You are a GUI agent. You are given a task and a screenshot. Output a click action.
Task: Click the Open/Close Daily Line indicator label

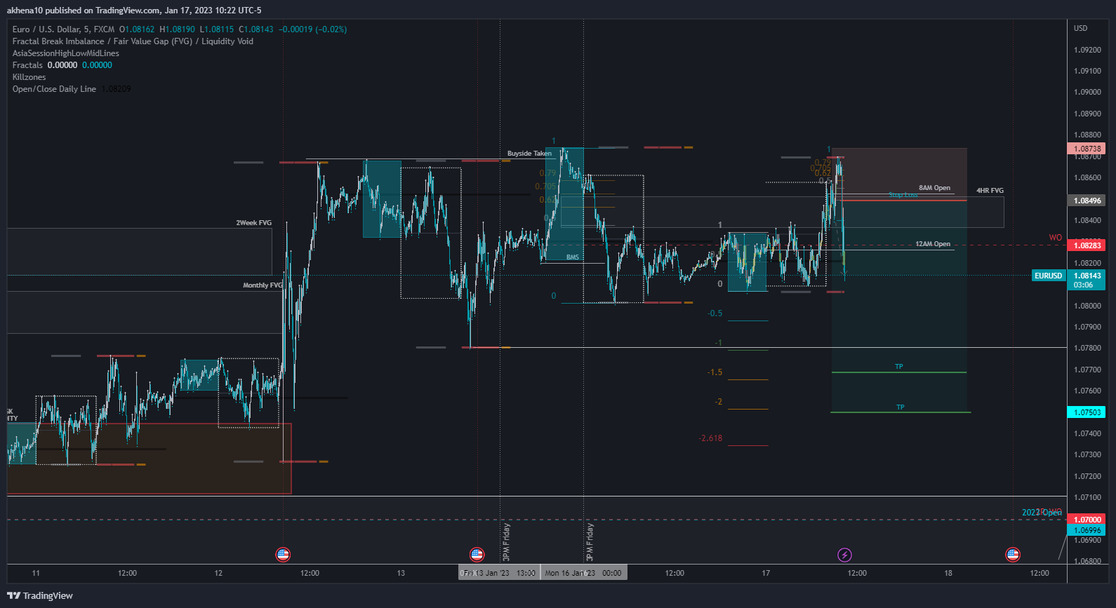pos(54,89)
